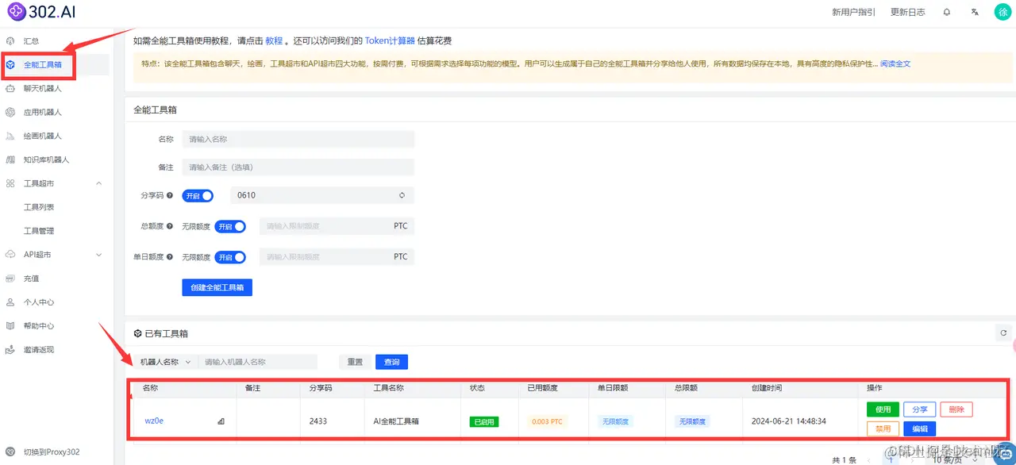
Task: Select 聊天机器人 in the sidebar
Action: click(x=44, y=88)
